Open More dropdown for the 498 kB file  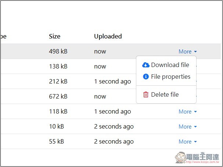coord(188,52)
